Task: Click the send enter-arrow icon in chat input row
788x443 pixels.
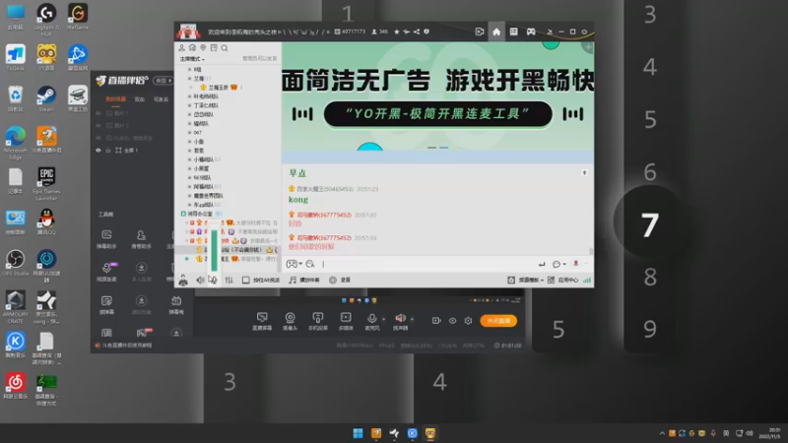Action: (541, 264)
